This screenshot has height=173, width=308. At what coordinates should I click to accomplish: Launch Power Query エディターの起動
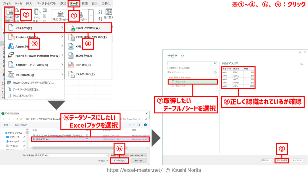point(33,82)
